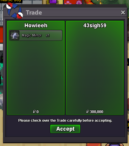129x146 pixels.
Task: Close the Trade window
Action: click(x=123, y=13)
